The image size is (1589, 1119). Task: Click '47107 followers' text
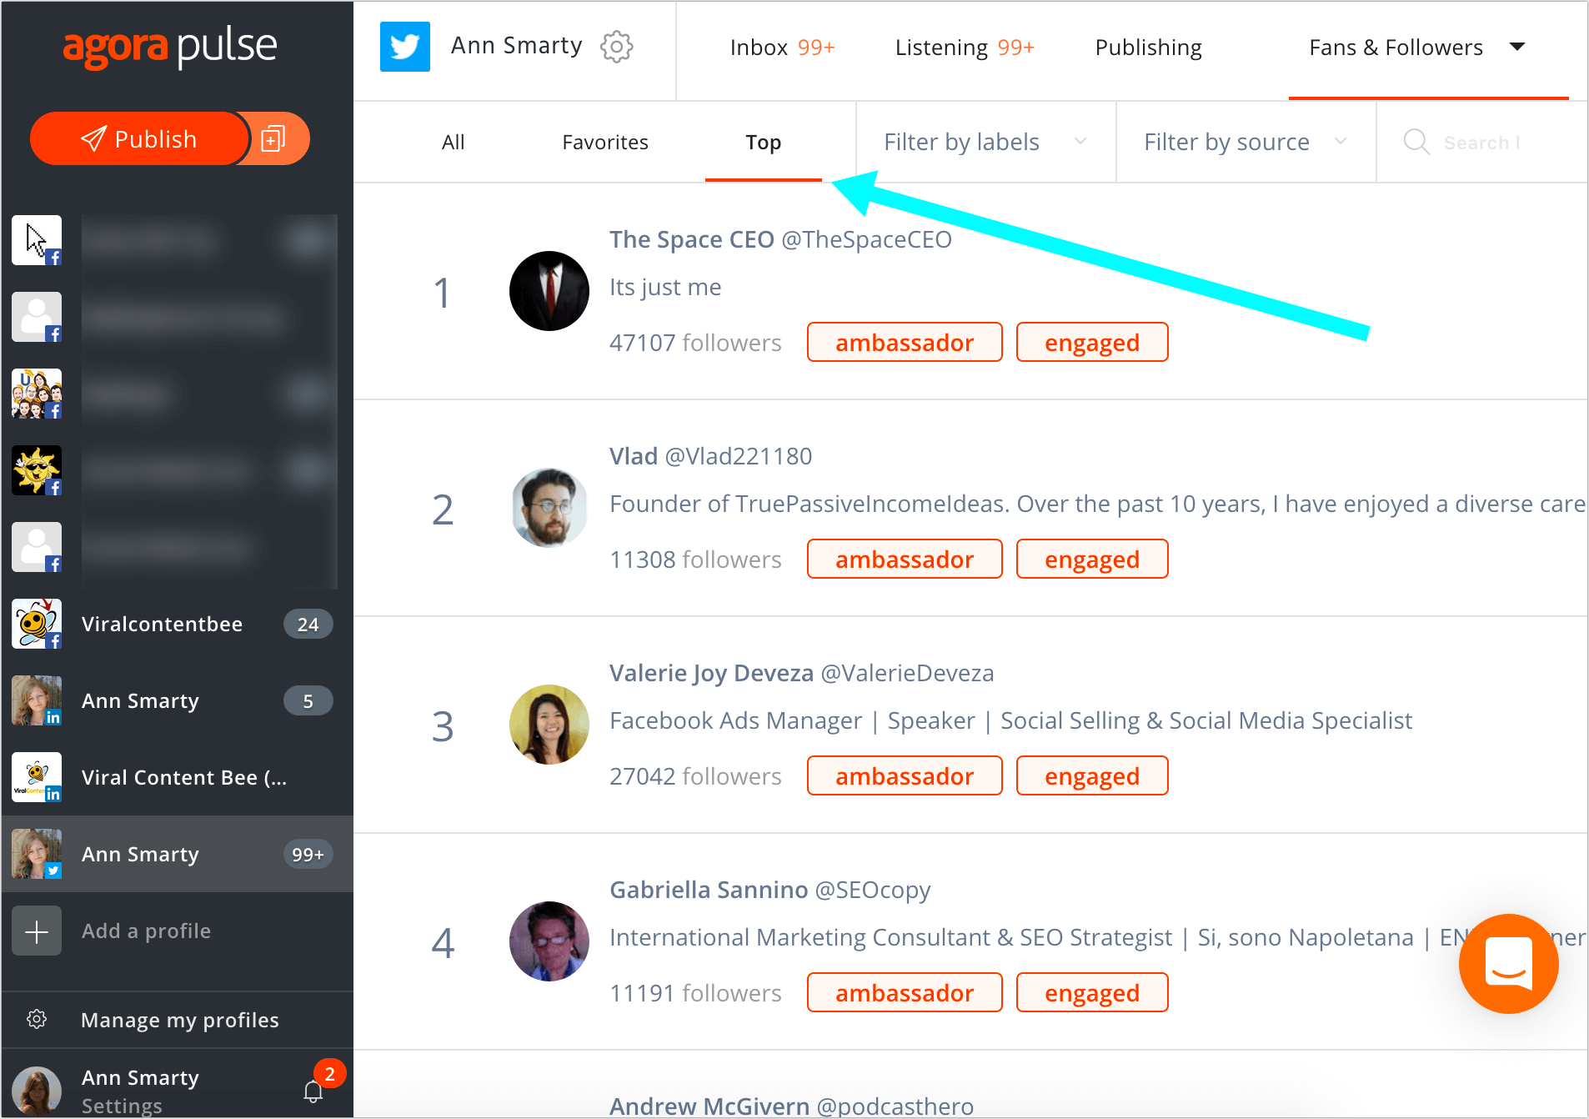pyautogui.click(x=695, y=343)
